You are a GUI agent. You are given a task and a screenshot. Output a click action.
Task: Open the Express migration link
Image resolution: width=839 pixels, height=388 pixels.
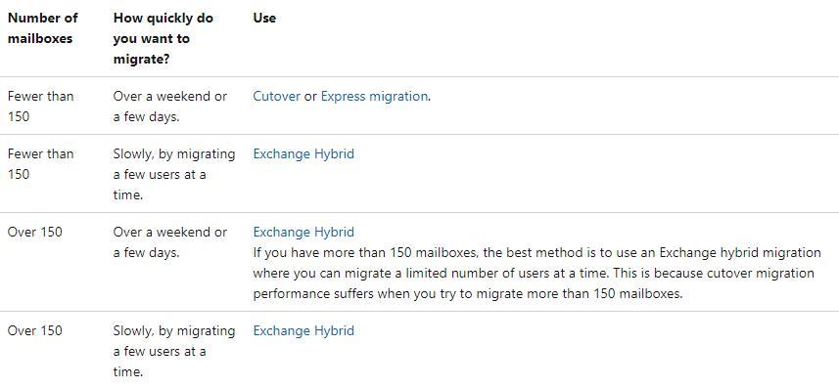pyautogui.click(x=374, y=96)
